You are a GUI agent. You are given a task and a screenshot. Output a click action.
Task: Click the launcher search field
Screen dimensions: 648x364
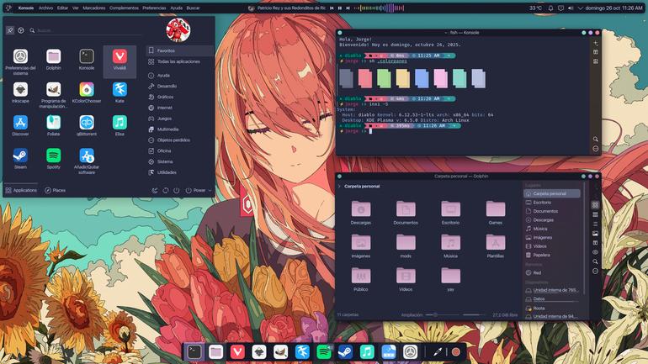88,30
